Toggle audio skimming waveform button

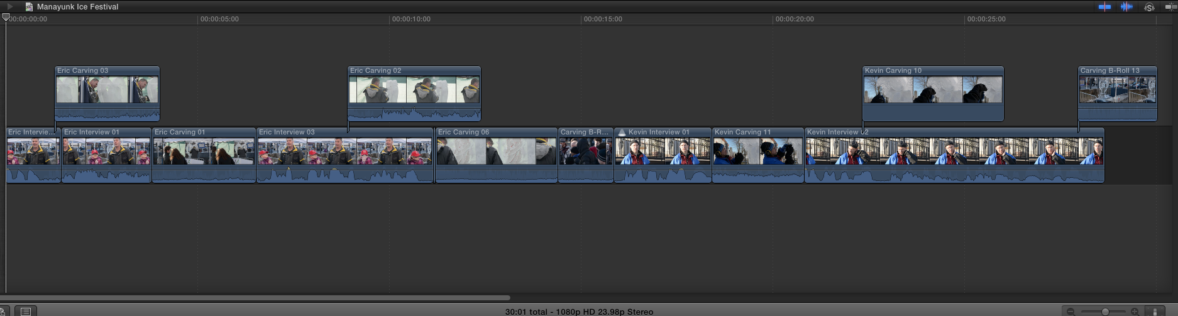(x=1126, y=7)
